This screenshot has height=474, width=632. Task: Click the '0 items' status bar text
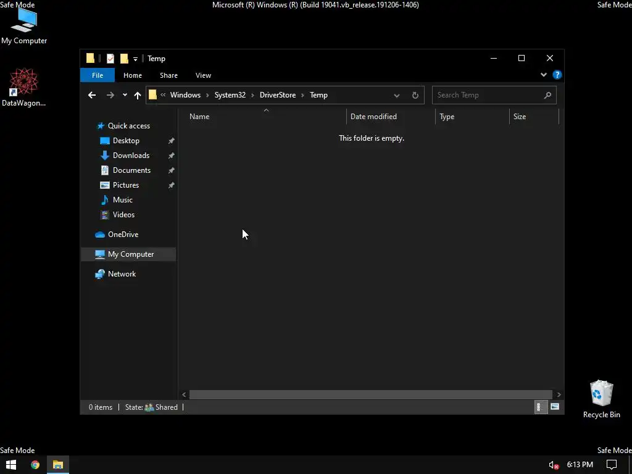[x=101, y=407]
